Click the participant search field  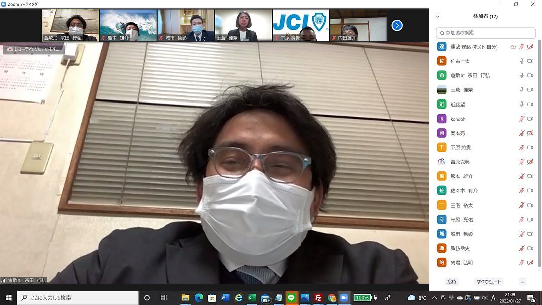click(x=486, y=33)
